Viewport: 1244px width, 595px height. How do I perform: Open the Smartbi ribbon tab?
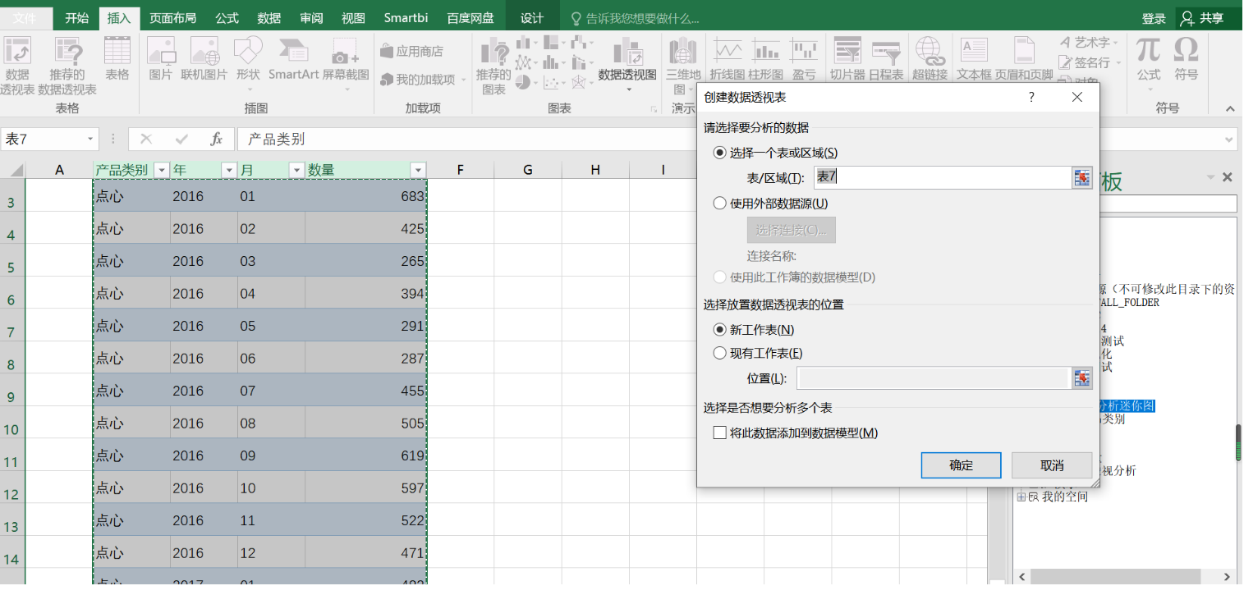pos(407,18)
